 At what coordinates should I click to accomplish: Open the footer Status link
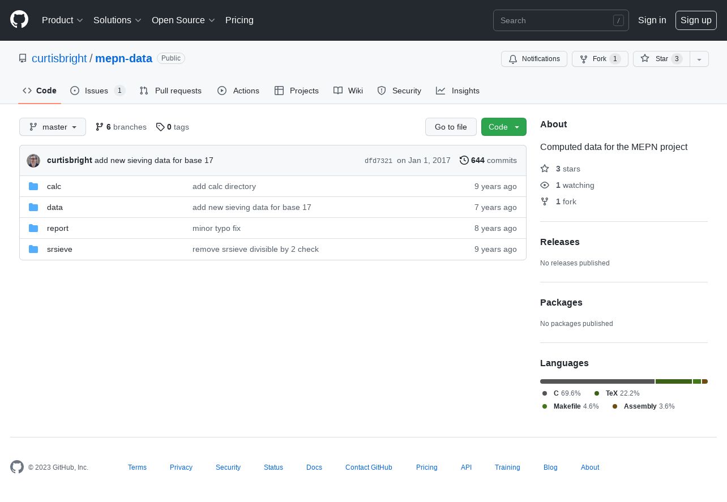(273, 467)
